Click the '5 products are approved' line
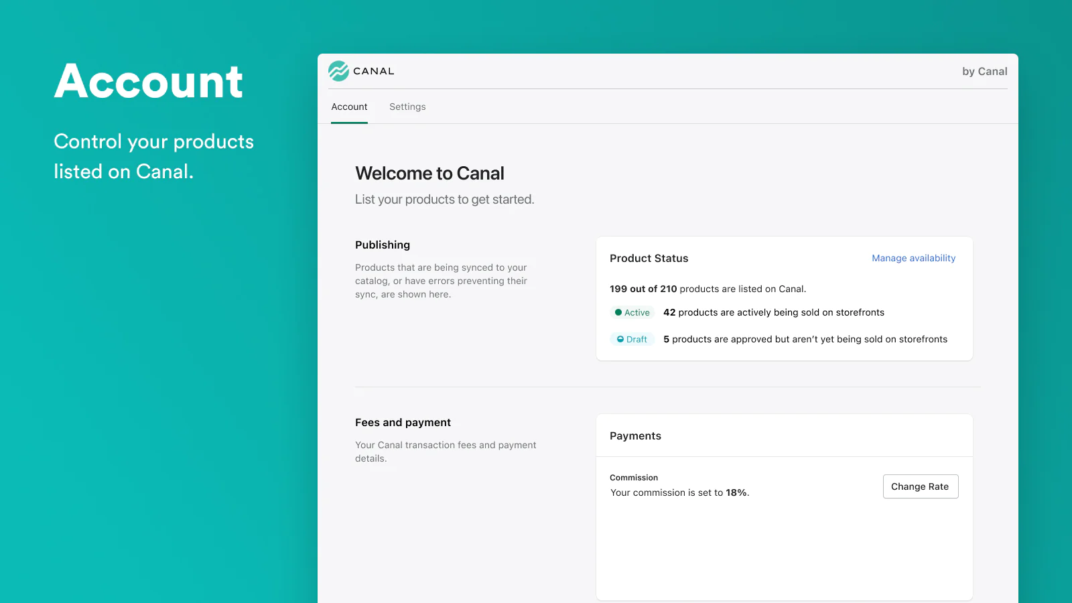This screenshot has width=1072, height=603. point(805,339)
